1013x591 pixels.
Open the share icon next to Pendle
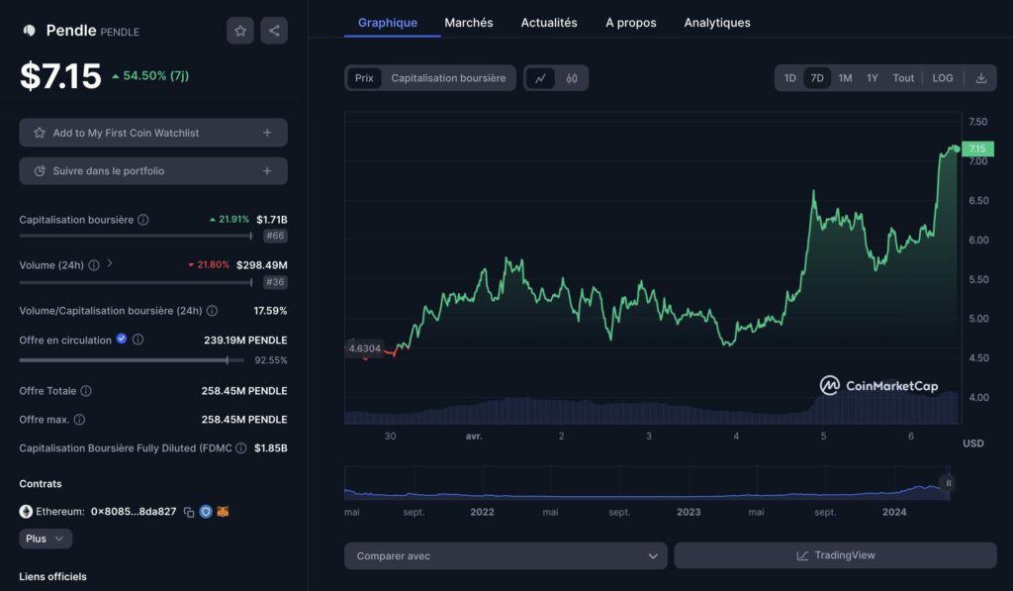coord(274,31)
